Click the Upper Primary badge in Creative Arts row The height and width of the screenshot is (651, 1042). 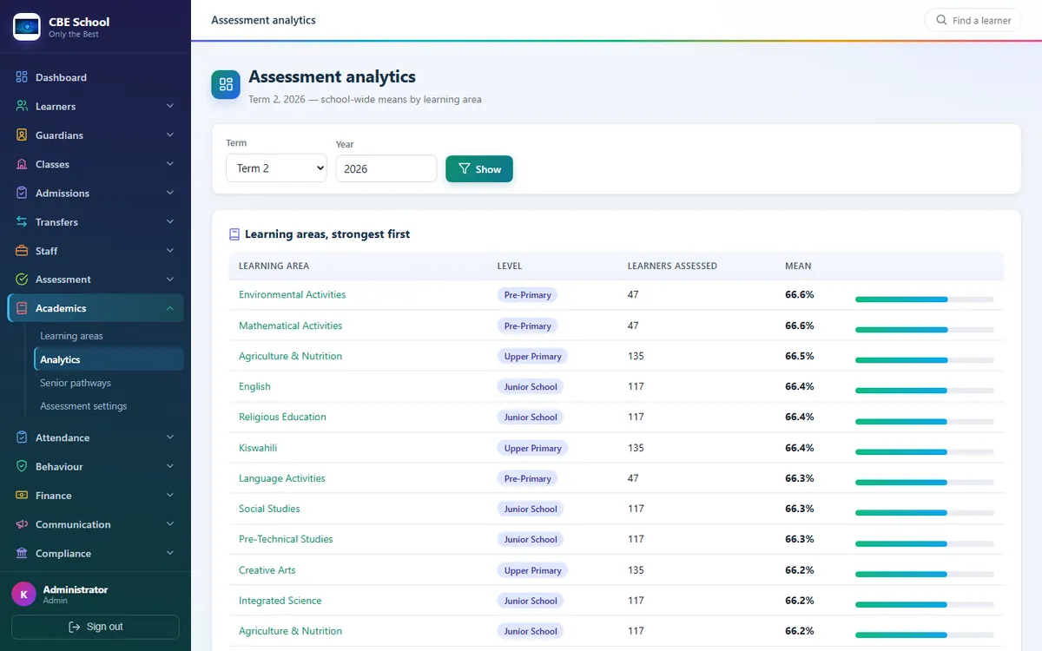point(532,570)
